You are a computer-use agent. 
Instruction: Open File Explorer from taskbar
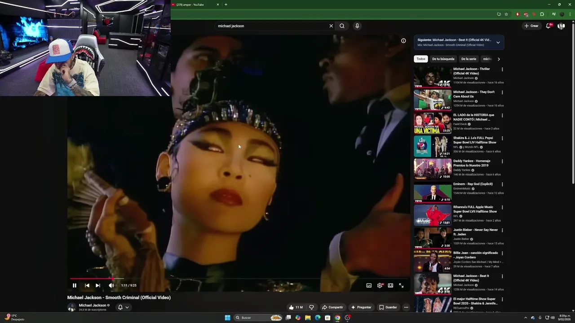[308, 318]
